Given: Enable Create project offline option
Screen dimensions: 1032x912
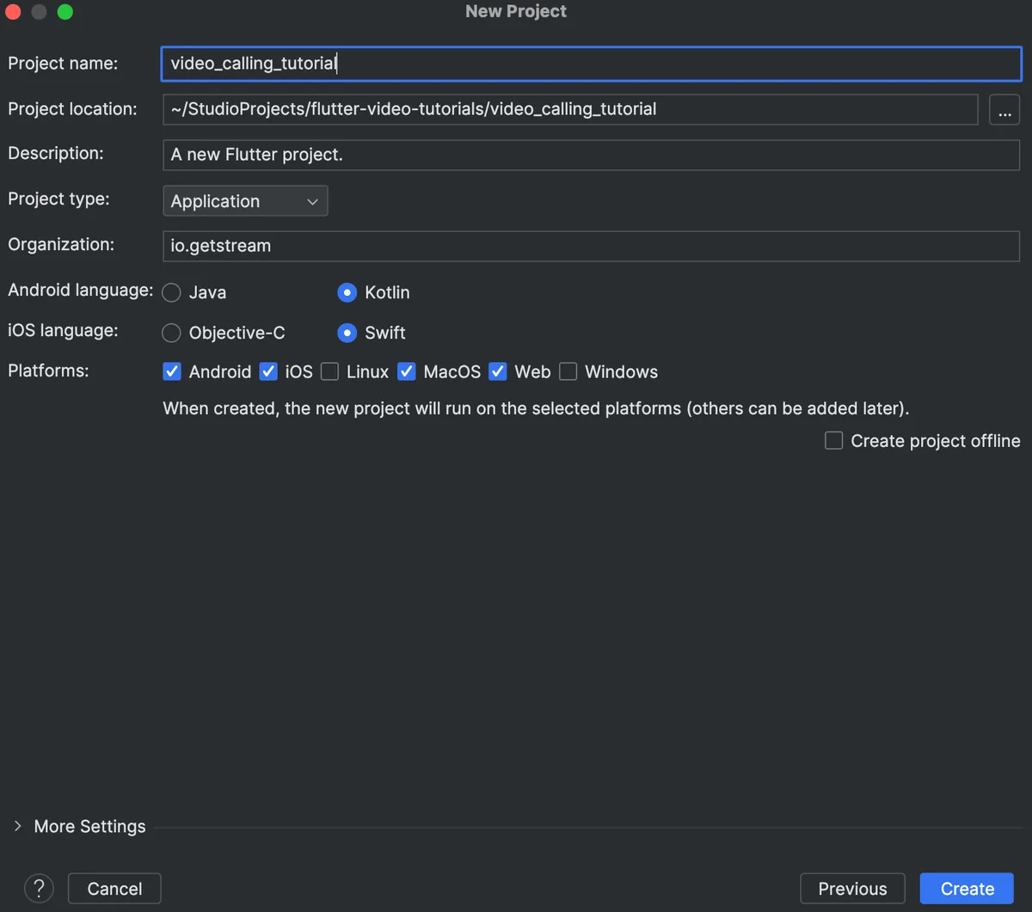Looking at the screenshot, I should [833, 440].
